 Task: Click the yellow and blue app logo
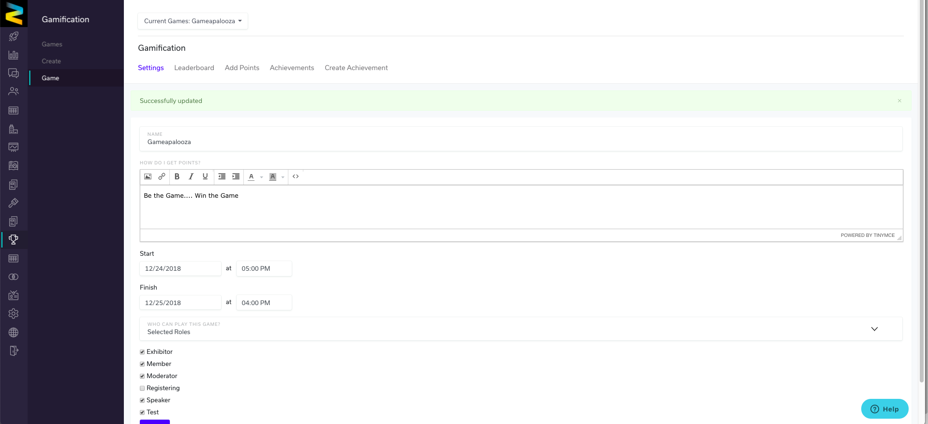tap(14, 13)
